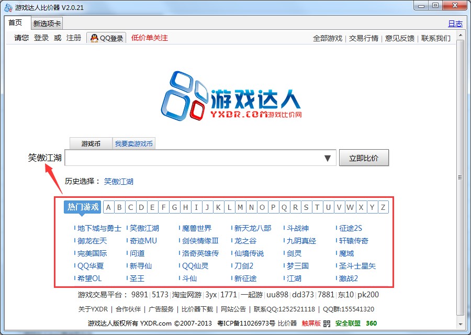Choose the game 轩辕传奇
Screen dimensions: 471x335
354,241
